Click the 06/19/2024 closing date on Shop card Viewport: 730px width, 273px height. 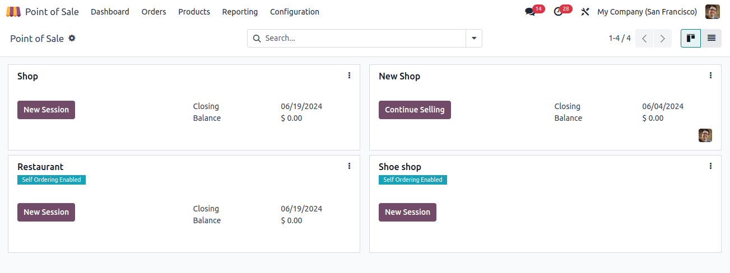click(x=301, y=106)
